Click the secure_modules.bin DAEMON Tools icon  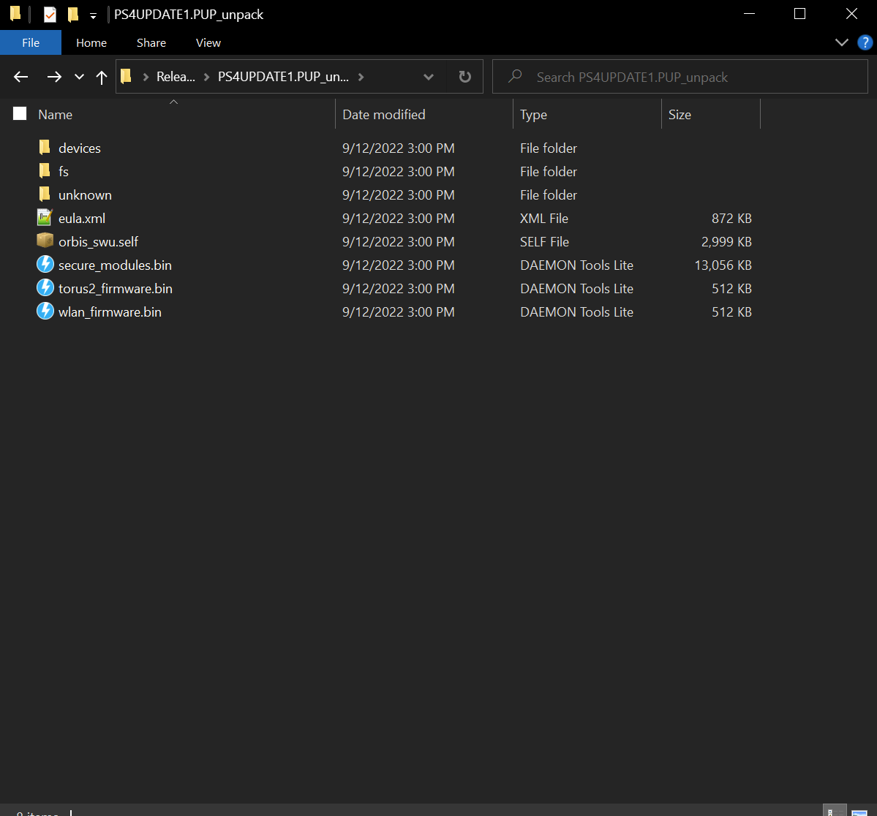tap(45, 265)
